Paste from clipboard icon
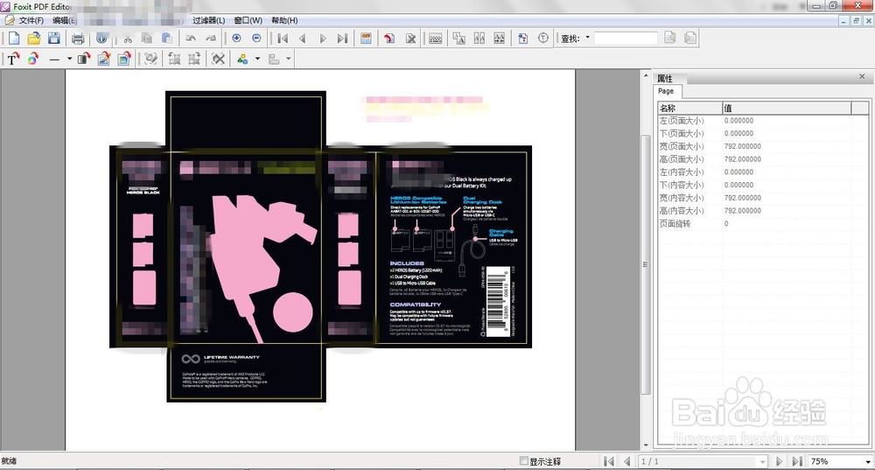The width and height of the screenshot is (875, 470). pyautogui.click(x=166, y=38)
